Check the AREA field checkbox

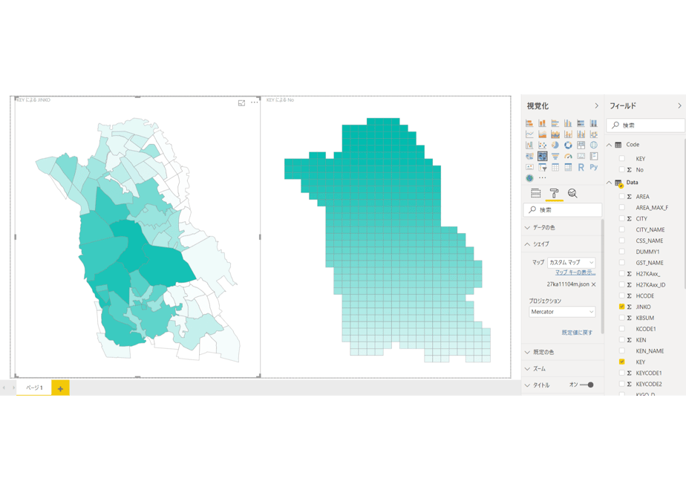coord(621,197)
